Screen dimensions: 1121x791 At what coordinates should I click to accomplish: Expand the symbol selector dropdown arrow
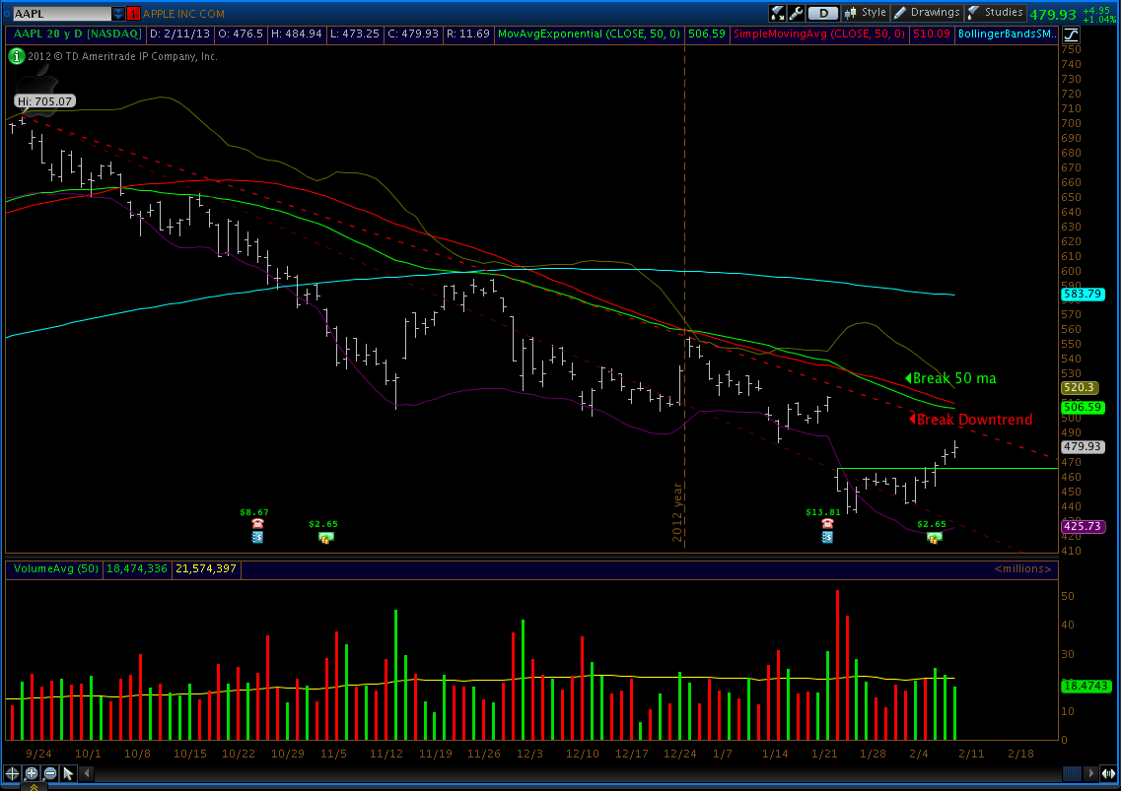118,14
